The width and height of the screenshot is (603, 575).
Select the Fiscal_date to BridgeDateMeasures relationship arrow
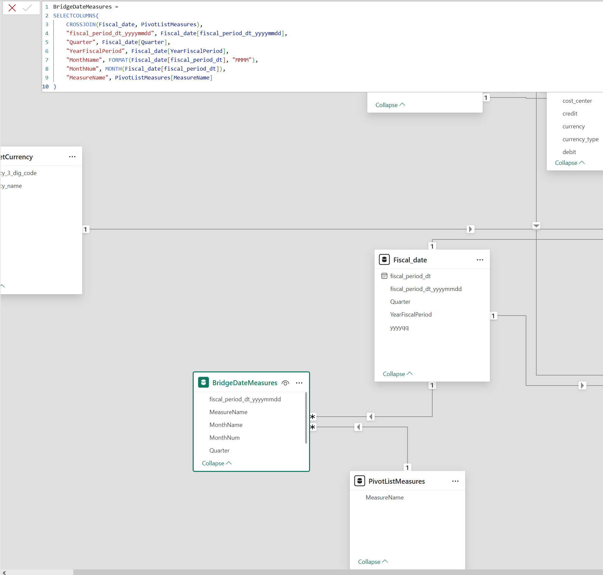click(x=371, y=417)
